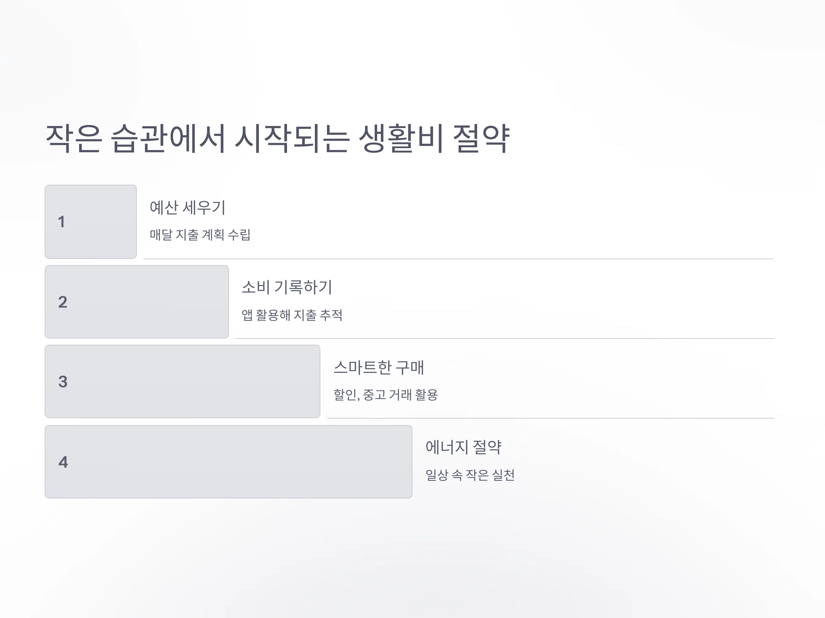Viewport: 825px width, 618px height.
Task: Select the 소비 기록하기 heading
Action: click(287, 287)
